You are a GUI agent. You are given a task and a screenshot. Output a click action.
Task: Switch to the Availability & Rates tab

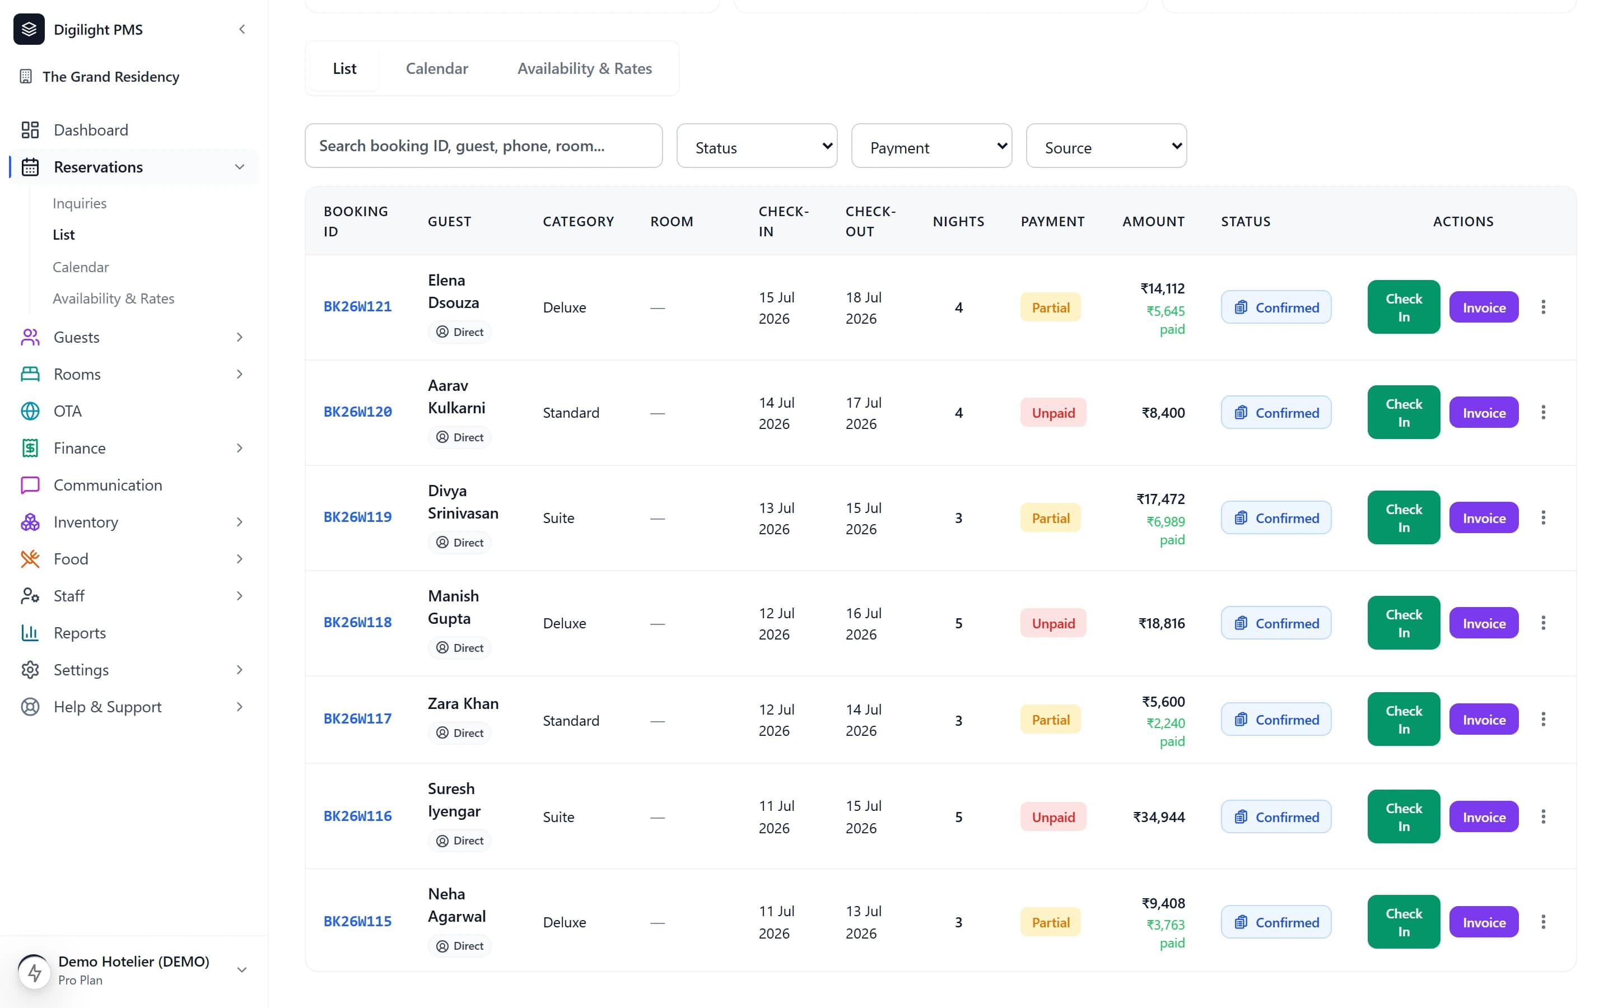585,69
